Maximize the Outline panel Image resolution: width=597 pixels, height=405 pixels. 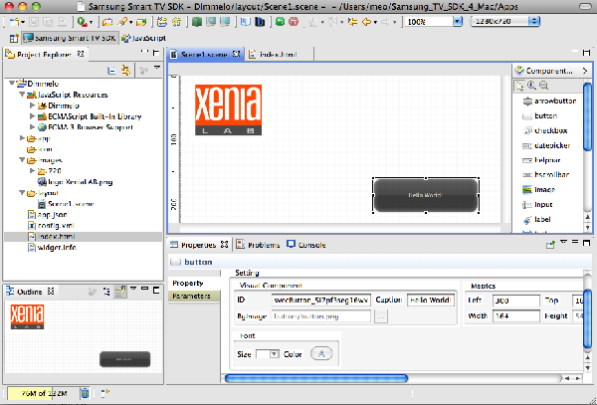pos(156,291)
